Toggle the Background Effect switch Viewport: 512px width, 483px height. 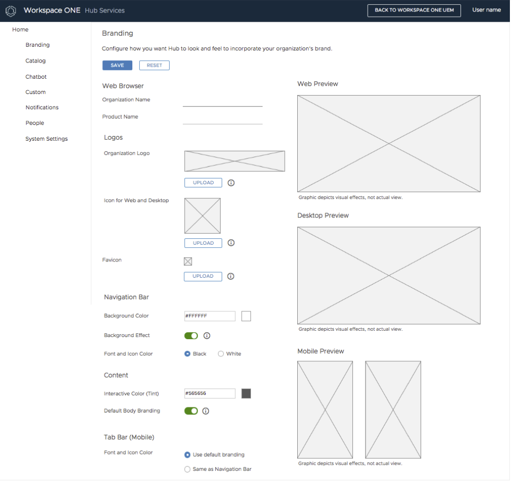pos(191,336)
